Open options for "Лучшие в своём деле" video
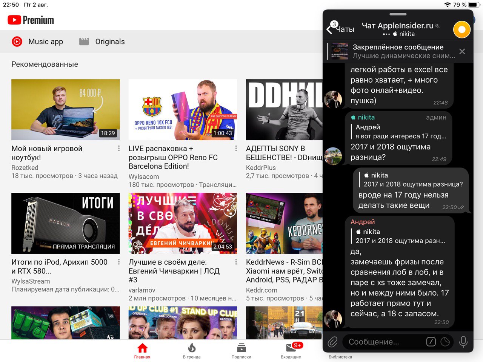 (x=236, y=262)
